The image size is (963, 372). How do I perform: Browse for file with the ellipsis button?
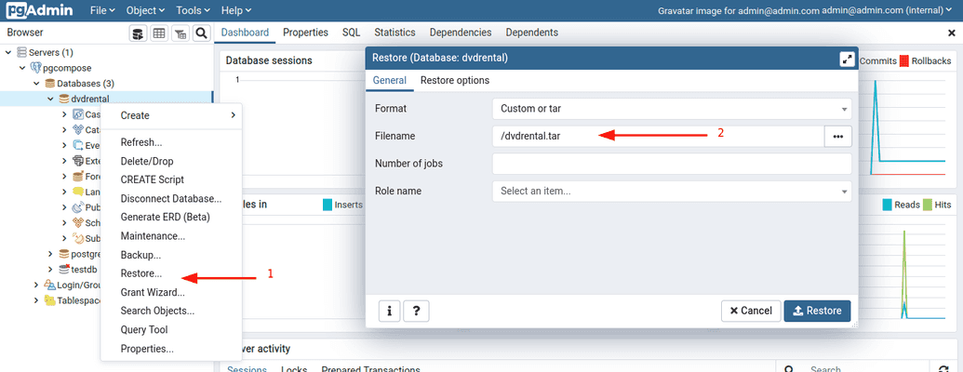pos(837,137)
